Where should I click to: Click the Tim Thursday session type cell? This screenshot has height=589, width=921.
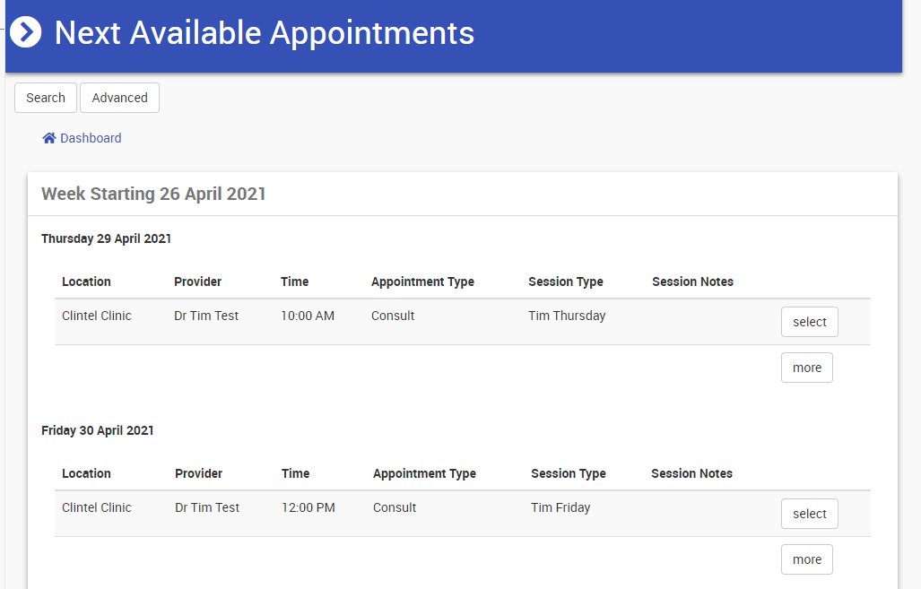pyautogui.click(x=567, y=316)
